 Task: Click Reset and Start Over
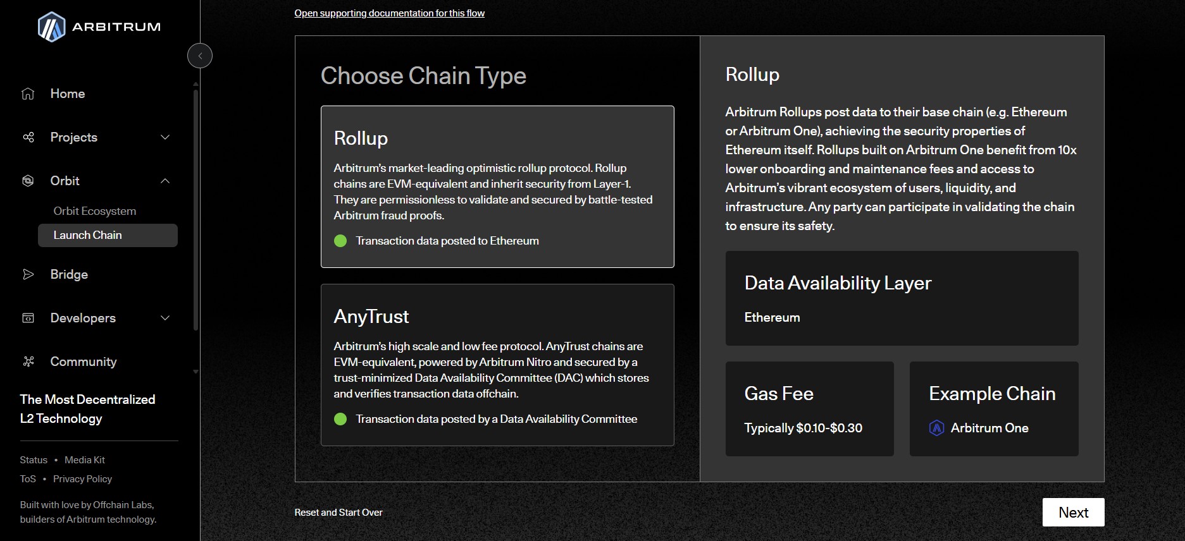pyautogui.click(x=338, y=513)
